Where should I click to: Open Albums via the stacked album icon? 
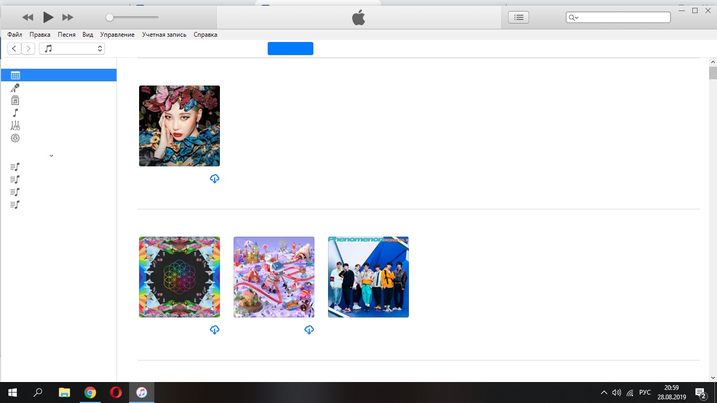click(x=15, y=101)
